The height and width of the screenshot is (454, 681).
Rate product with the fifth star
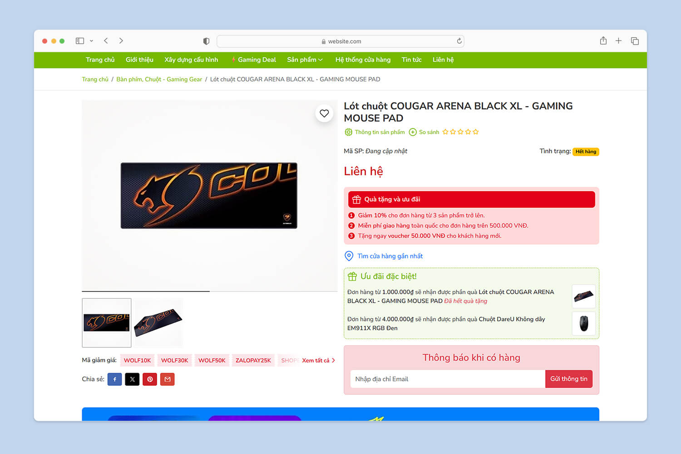(x=476, y=132)
